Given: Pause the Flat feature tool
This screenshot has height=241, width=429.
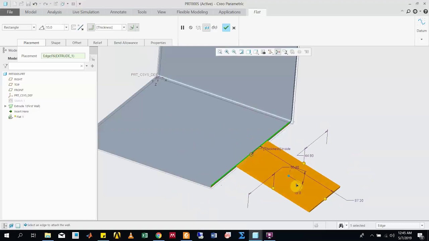Looking at the screenshot, I should pos(182,28).
